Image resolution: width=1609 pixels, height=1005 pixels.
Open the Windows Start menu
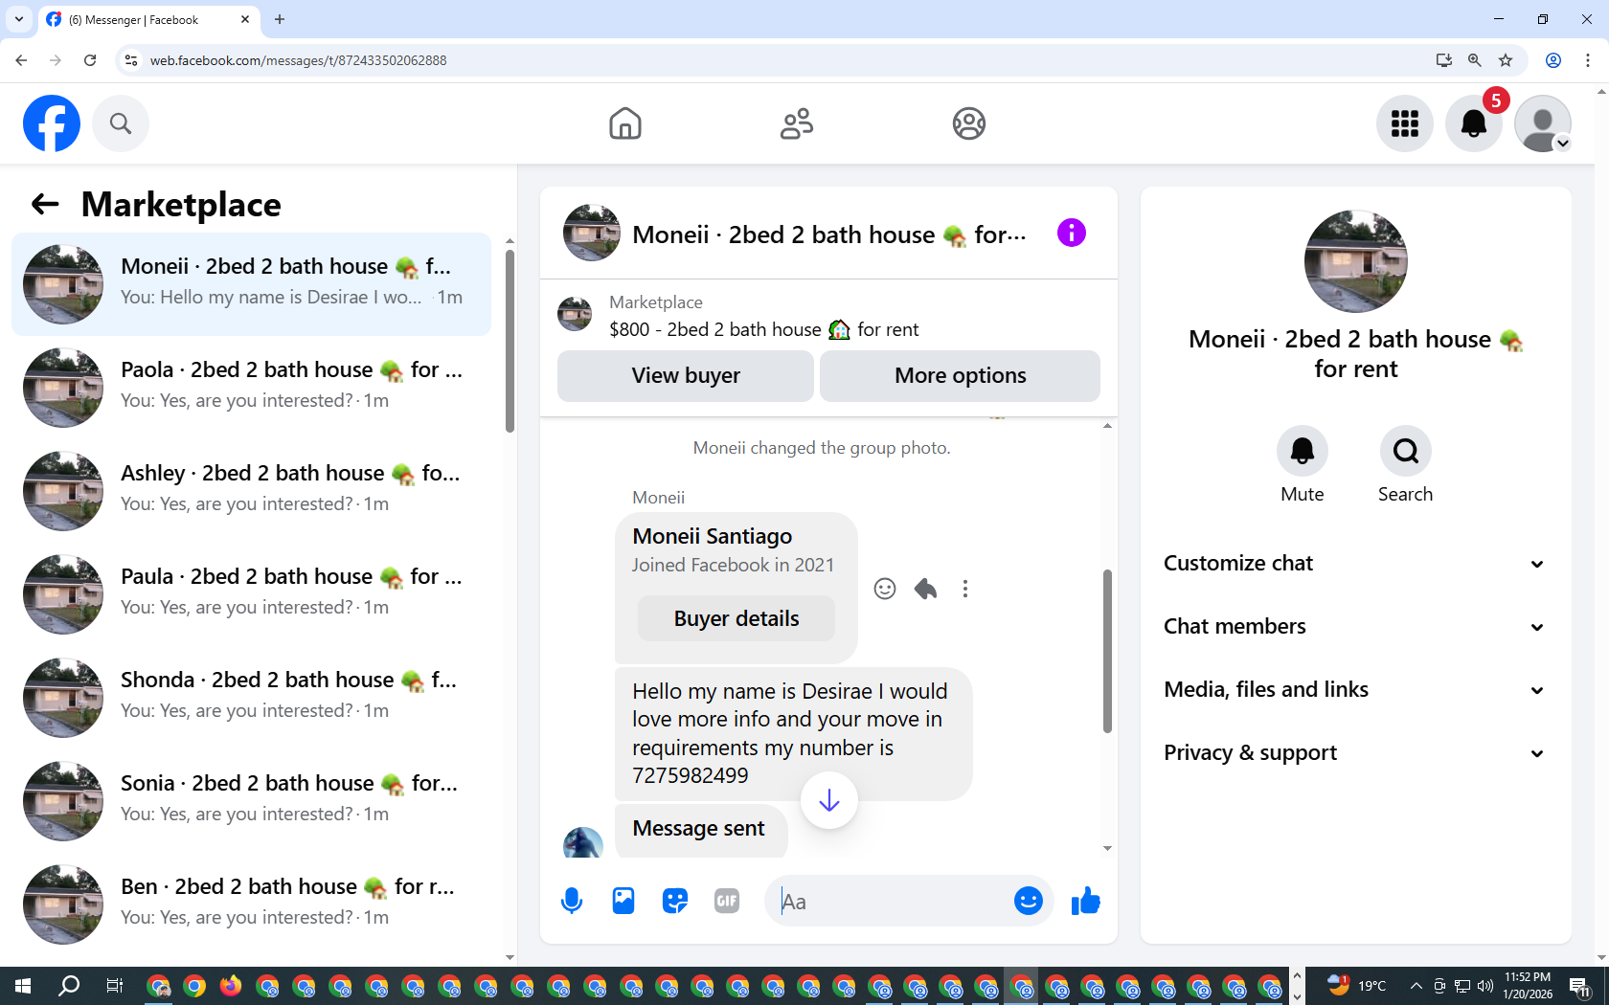[23, 986]
